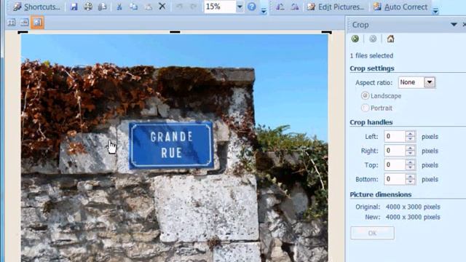Select Single Picture view

pos(37,23)
